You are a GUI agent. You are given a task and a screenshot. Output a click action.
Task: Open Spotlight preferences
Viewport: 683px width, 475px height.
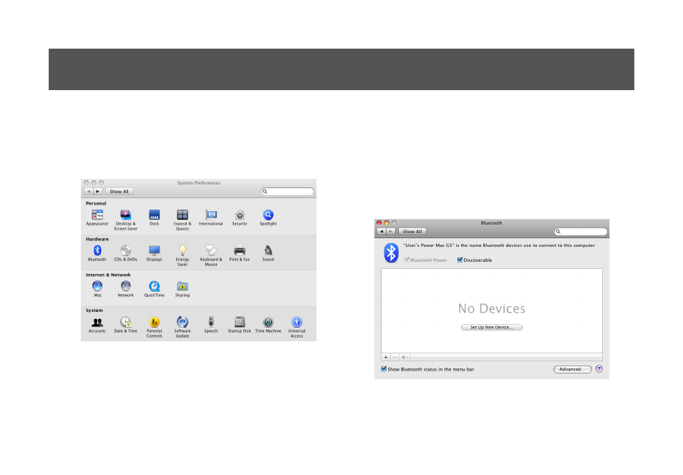tap(268, 217)
